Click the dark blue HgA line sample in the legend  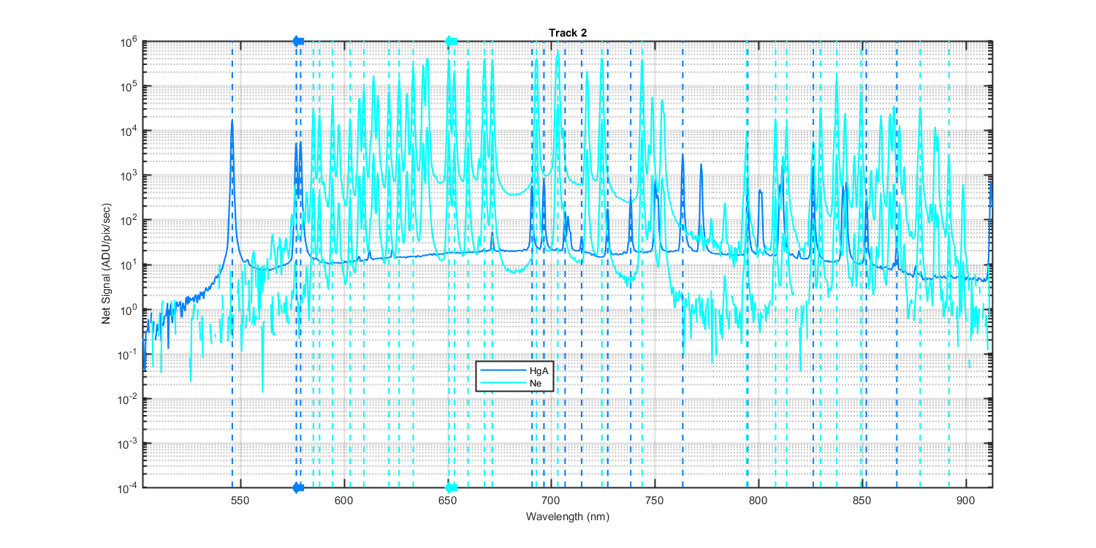click(x=503, y=371)
